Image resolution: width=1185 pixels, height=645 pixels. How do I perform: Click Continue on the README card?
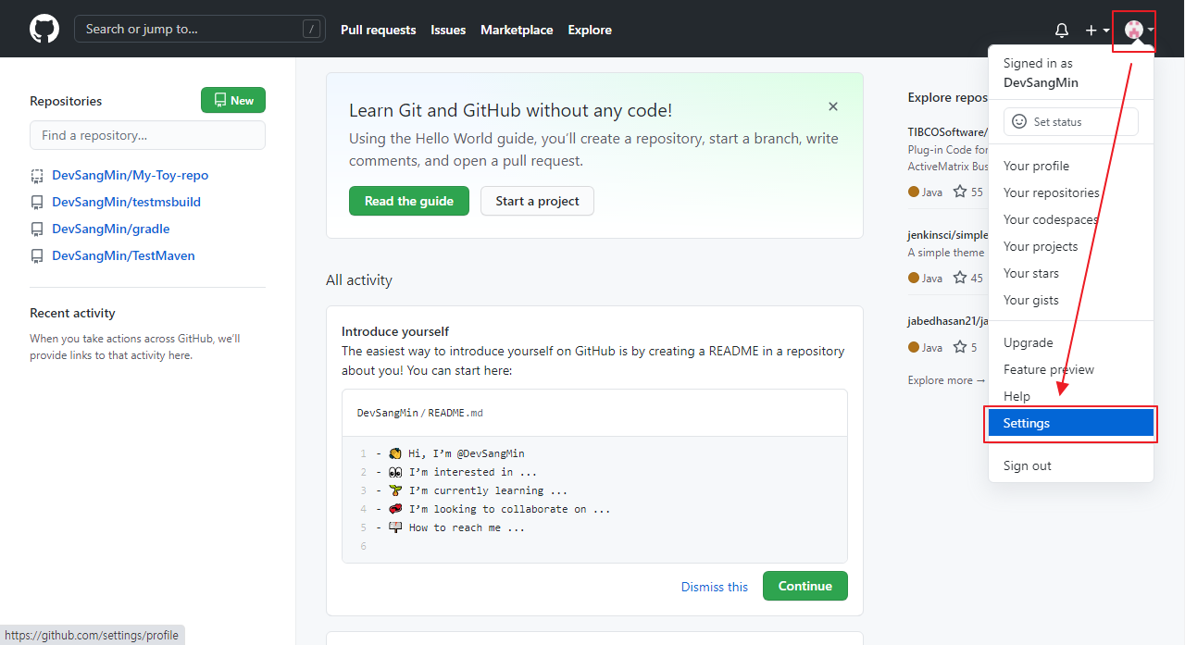click(x=805, y=586)
